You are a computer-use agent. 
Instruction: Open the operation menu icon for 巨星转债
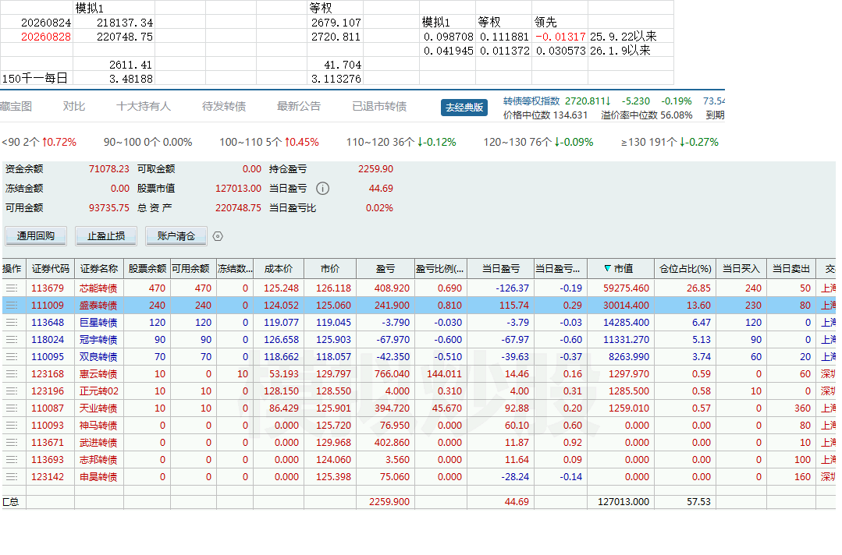tap(11, 323)
